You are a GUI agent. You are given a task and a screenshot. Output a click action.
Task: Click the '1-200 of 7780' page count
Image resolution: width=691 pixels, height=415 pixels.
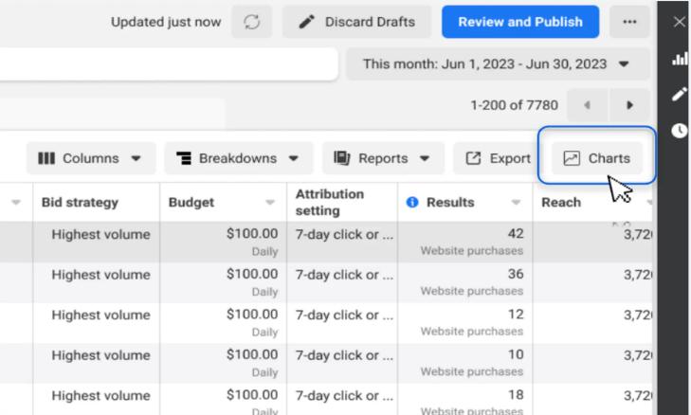click(514, 105)
